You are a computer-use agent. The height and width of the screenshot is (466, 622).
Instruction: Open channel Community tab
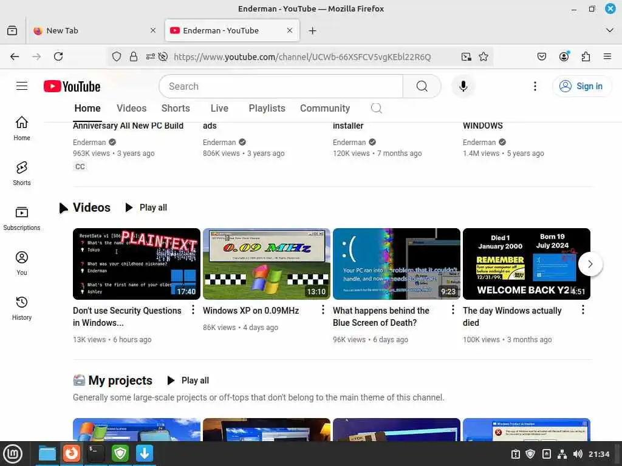click(x=325, y=108)
